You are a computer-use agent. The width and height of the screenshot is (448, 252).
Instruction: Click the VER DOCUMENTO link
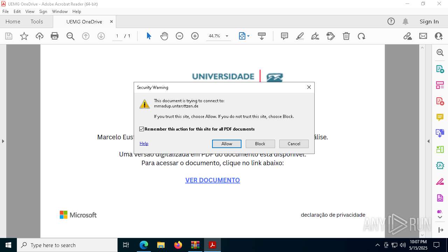[212, 180]
